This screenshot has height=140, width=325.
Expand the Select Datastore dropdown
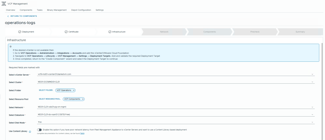point(312,114)
